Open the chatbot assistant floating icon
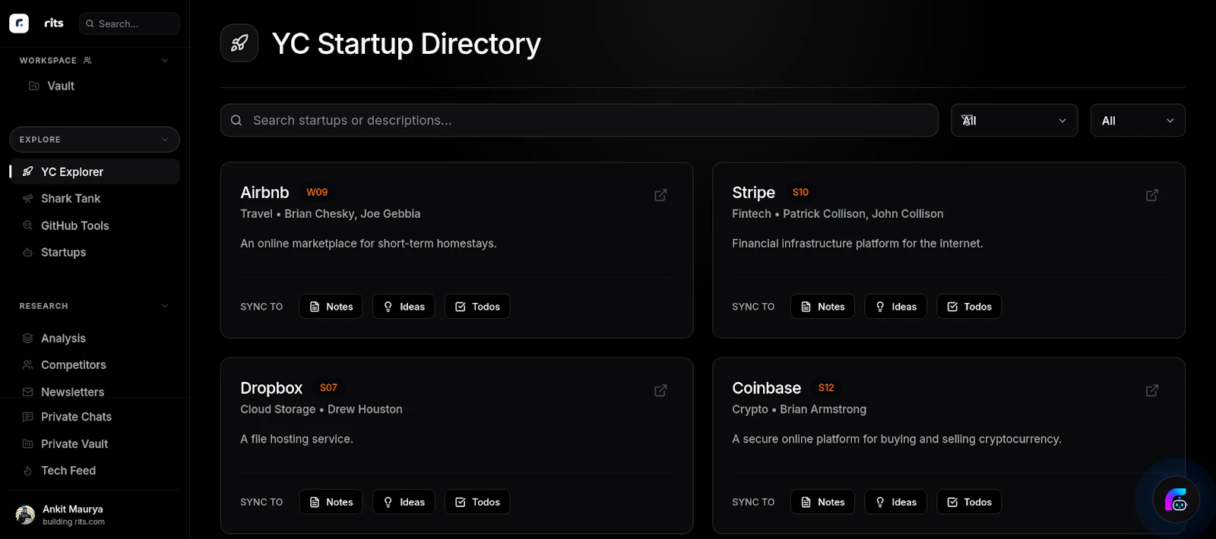This screenshot has height=539, width=1216. tap(1176, 500)
